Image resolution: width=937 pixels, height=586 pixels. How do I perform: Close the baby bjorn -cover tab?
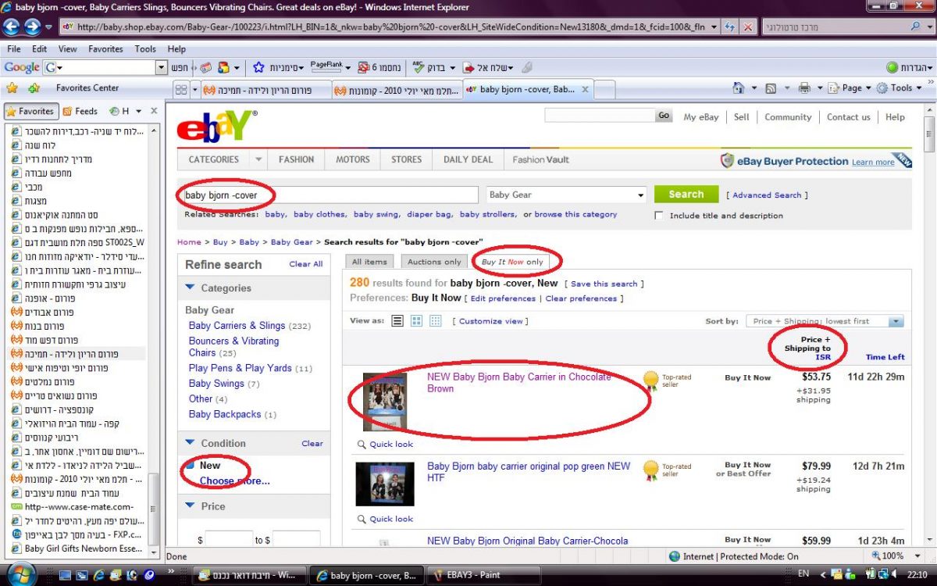click(x=584, y=90)
